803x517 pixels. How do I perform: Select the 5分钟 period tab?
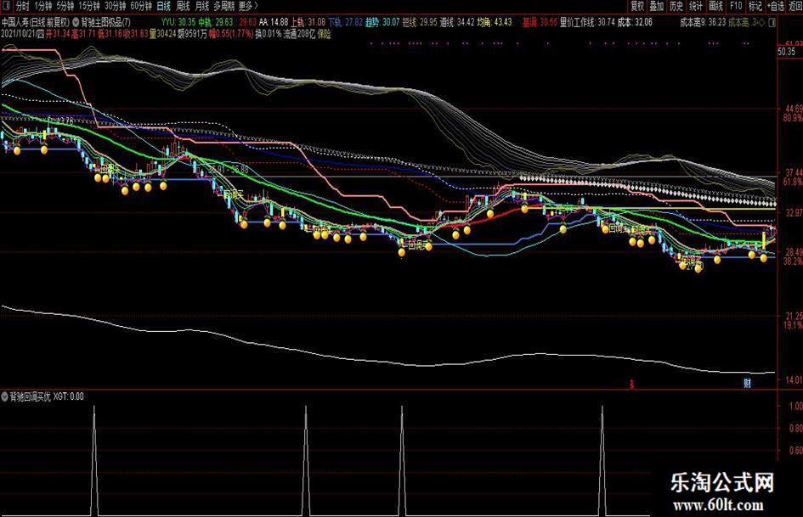(x=65, y=6)
